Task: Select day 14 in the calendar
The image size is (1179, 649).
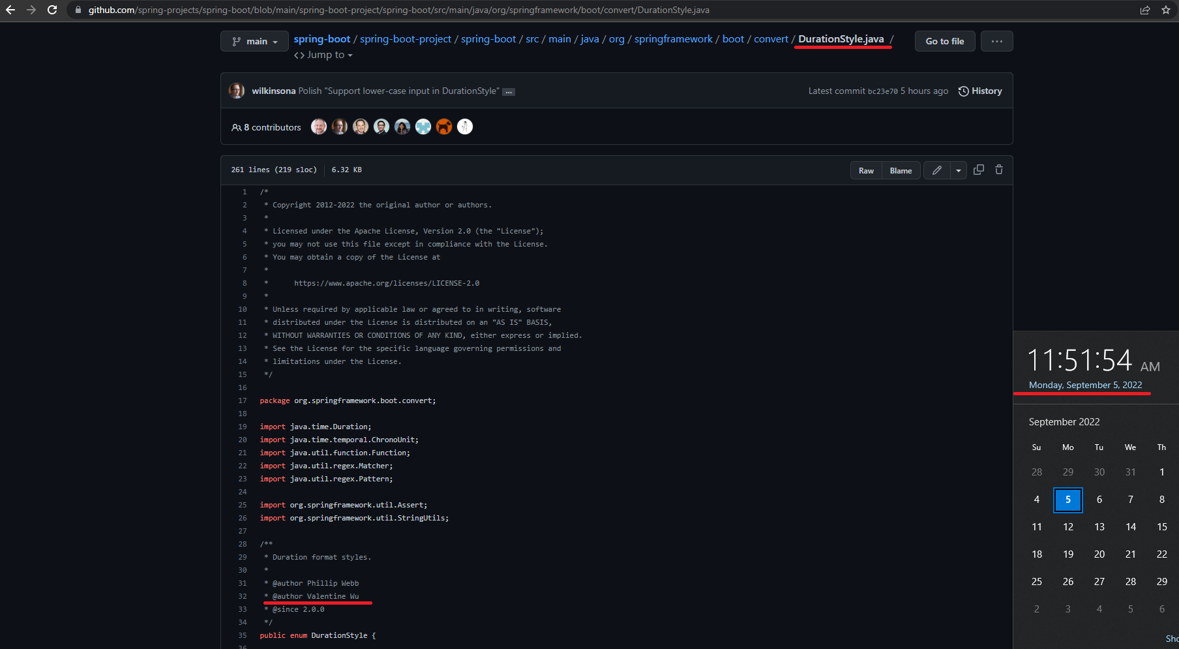Action: click(x=1131, y=527)
